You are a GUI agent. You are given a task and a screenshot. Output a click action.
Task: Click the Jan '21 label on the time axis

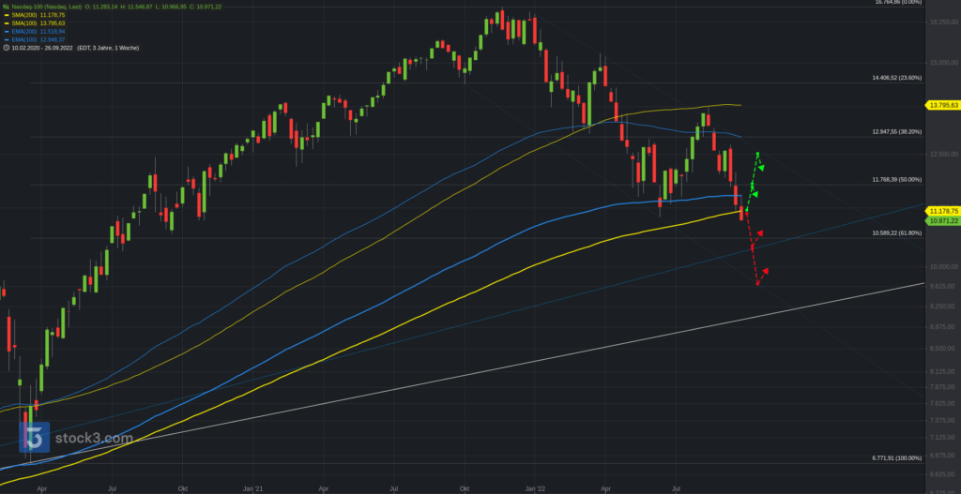pyautogui.click(x=252, y=489)
